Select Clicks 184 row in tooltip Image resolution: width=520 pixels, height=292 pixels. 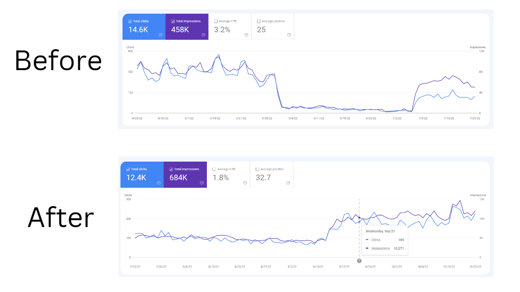[x=385, y=240]
